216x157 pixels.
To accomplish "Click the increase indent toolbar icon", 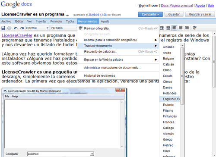I will (168, 28).
